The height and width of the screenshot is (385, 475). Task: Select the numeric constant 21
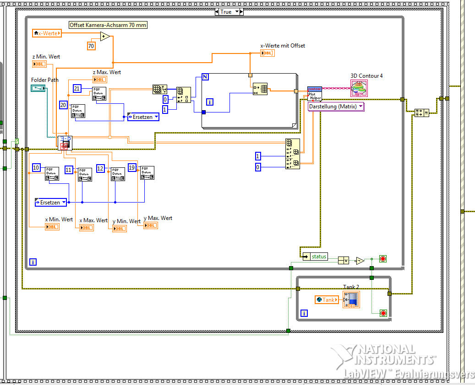click(x=77, y=89)
